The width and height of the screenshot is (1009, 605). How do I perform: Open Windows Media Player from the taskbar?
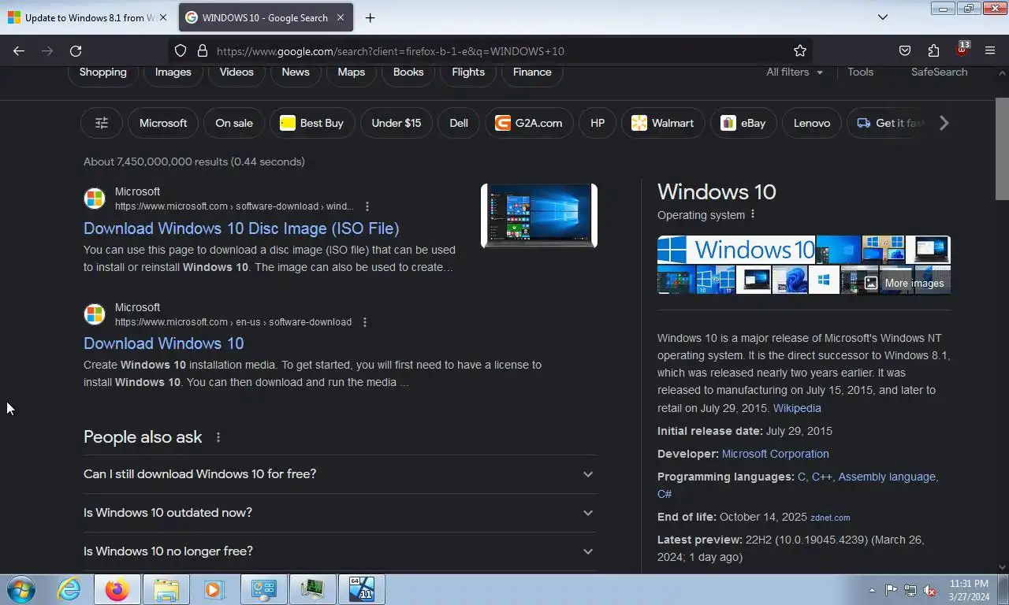click(x=214, y=589)
